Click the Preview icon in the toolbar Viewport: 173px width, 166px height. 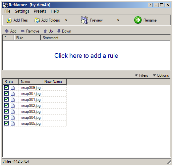85,20
